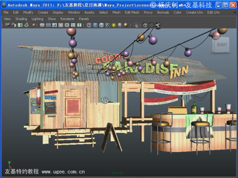The image size is (238, 178).
Task: Toggle the Film Gate icon
Action: point(48,25)
